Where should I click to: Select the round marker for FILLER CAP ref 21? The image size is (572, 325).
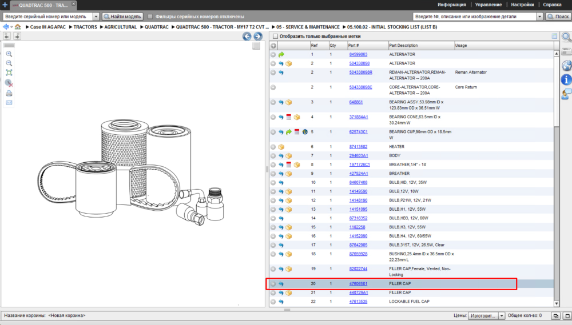pos(273,292)
